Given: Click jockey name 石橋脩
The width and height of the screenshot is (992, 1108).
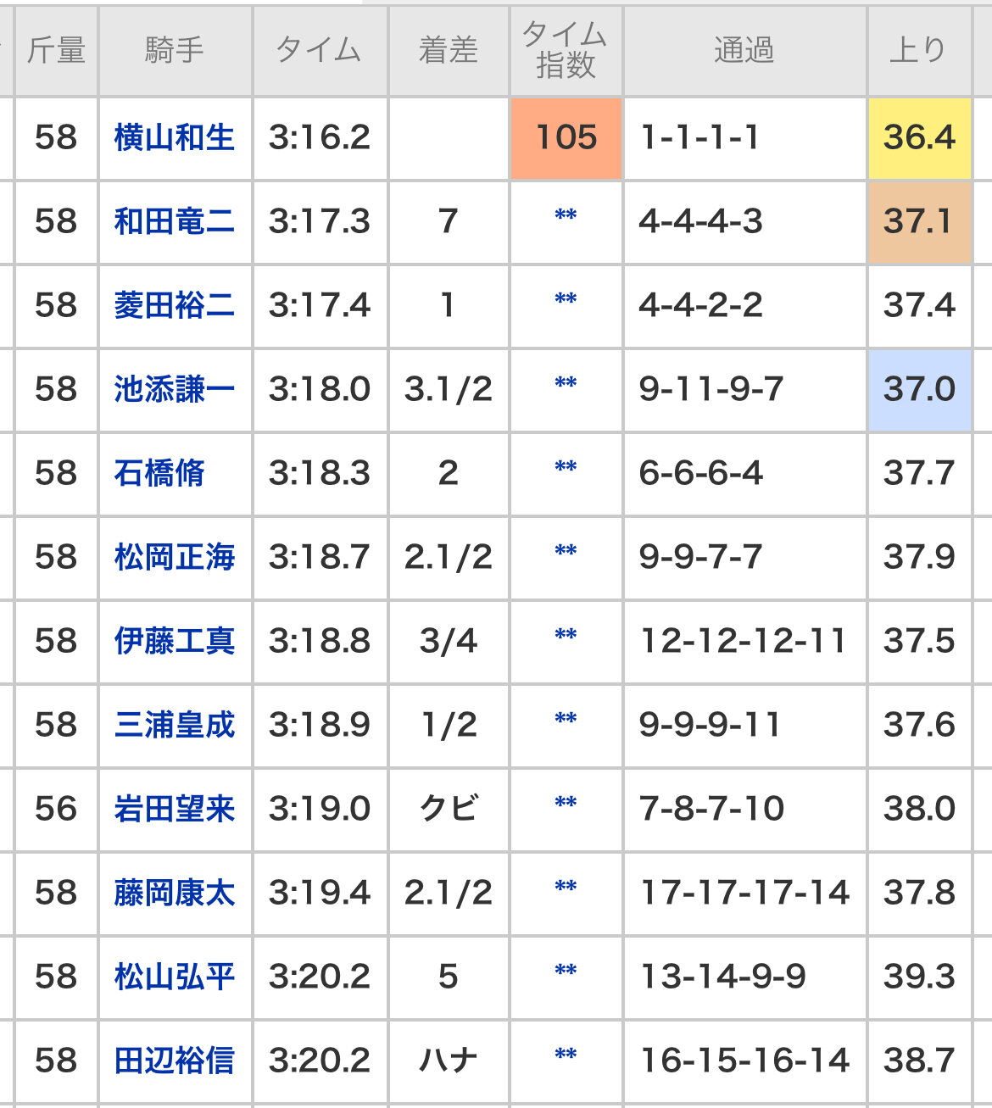Looking at the screenshot, I should pyautogui.click(x=159, y=473).
